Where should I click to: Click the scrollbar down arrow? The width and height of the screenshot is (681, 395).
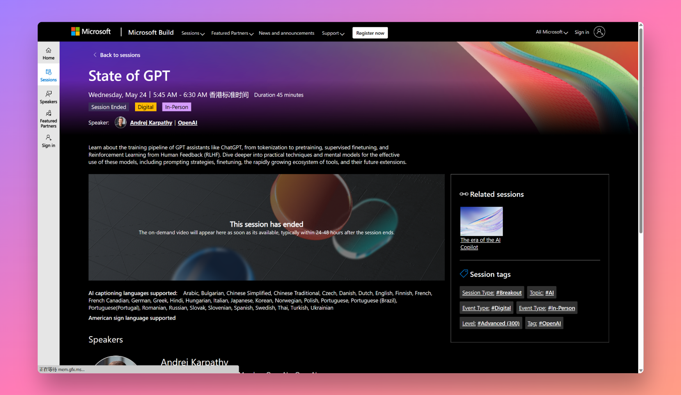641,371
